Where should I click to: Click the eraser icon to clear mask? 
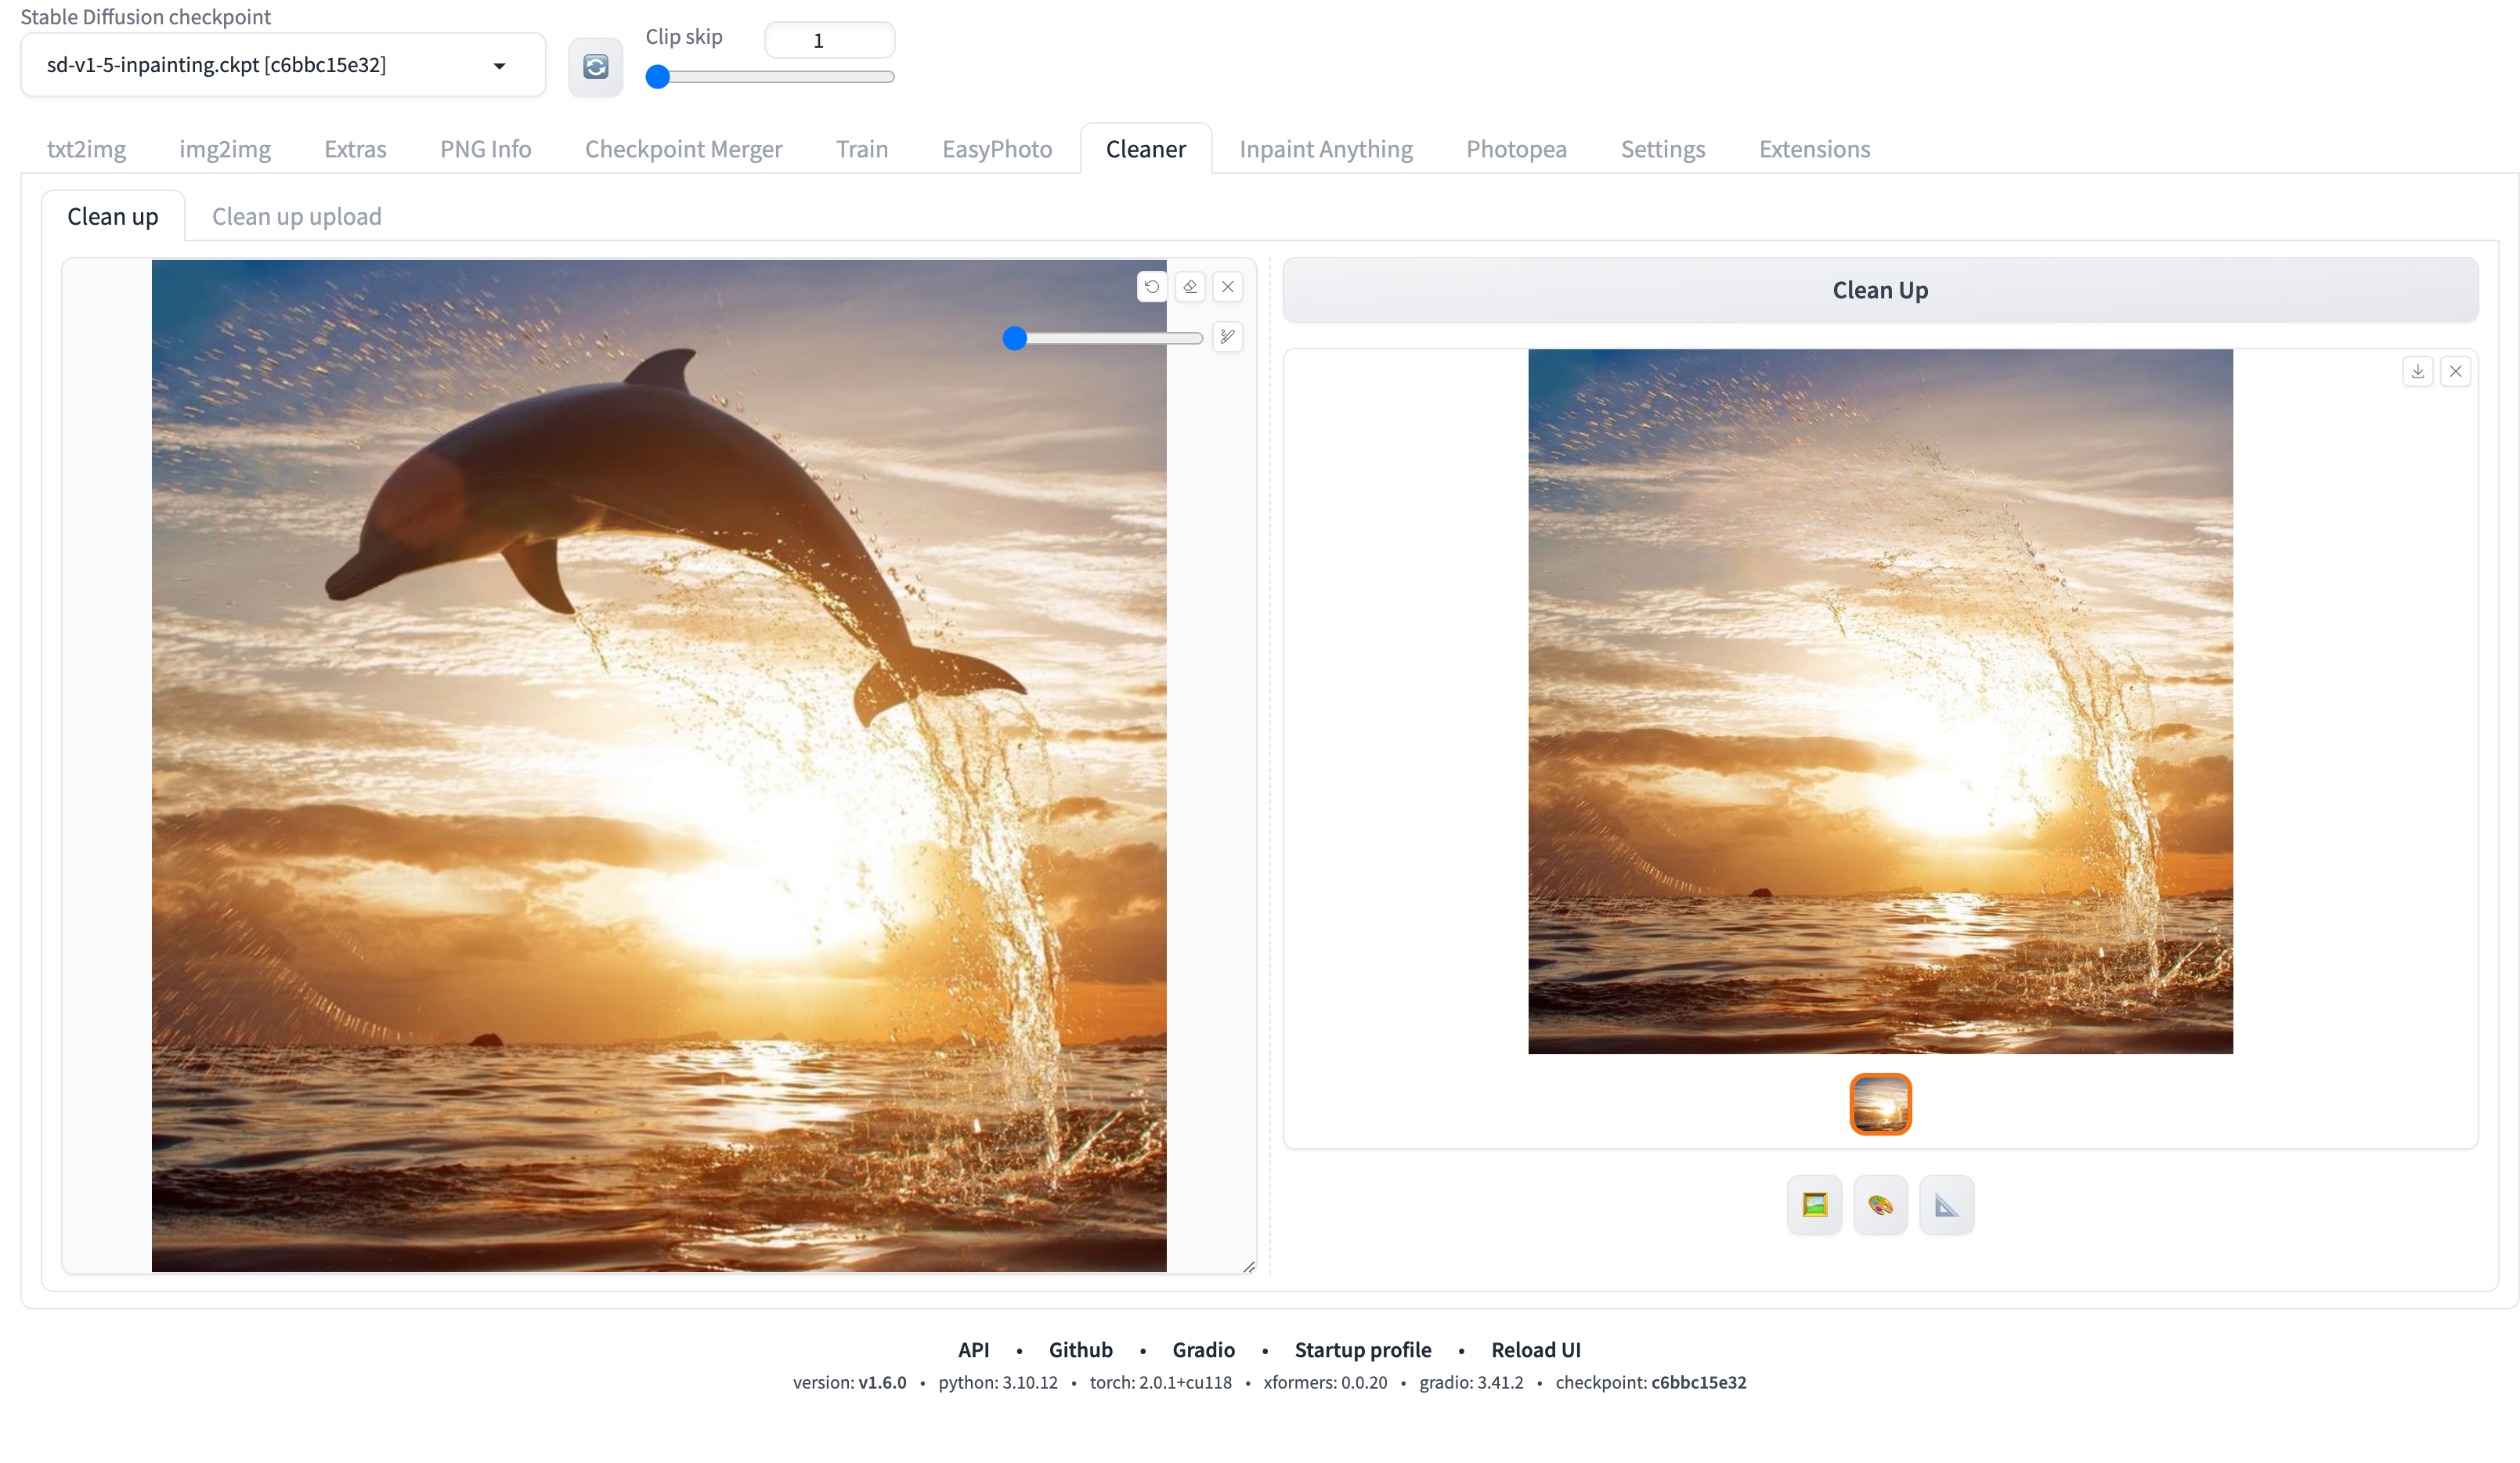[1190, 287]
